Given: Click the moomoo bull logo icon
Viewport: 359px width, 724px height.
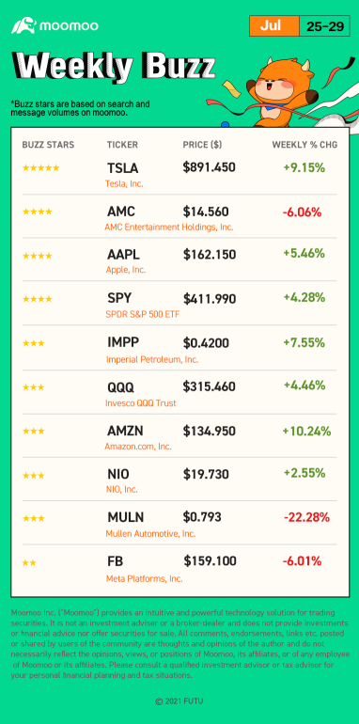Looking at the screenshot, I should click(23, 26).
